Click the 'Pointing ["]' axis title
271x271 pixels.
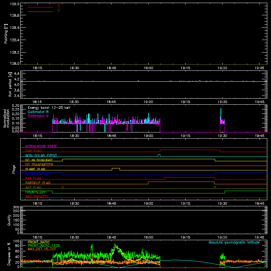6,34
